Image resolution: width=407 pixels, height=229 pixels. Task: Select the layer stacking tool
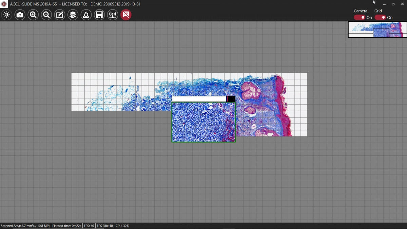tap(73, 15)
